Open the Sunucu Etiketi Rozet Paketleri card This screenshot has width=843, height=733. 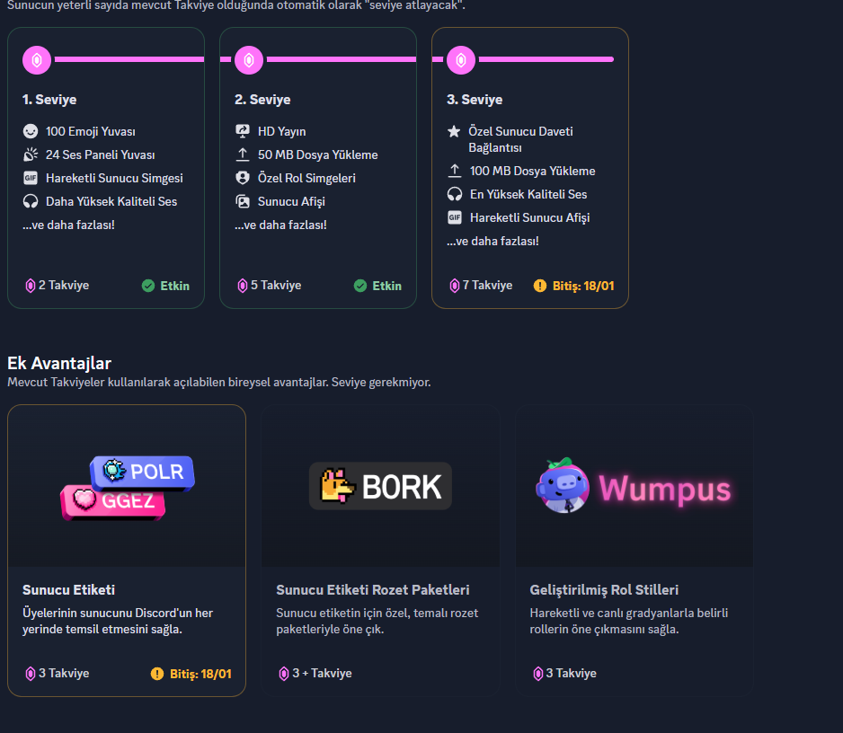381,551
